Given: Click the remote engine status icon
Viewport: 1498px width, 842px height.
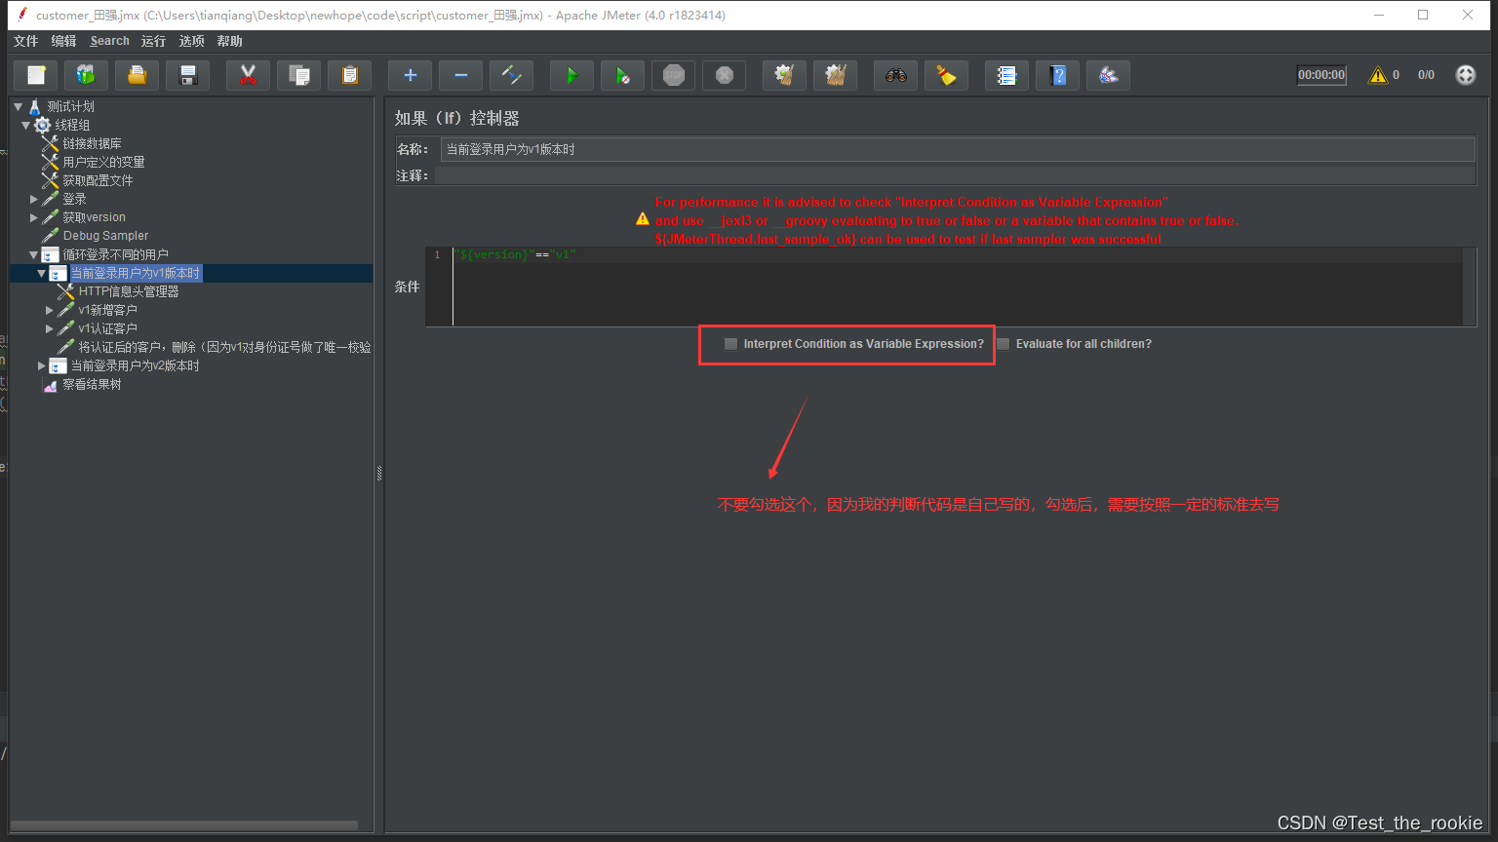Looking at the screenshot, I should (x=1466, y=75).
